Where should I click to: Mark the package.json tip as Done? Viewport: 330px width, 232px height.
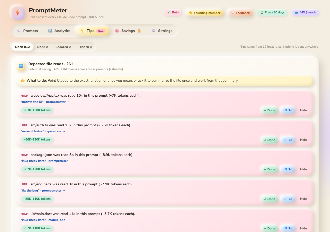point(270,169)
